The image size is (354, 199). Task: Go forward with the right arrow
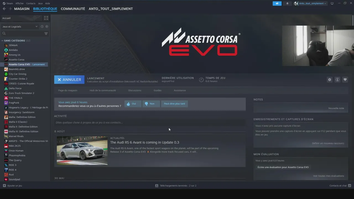point(10,9)
